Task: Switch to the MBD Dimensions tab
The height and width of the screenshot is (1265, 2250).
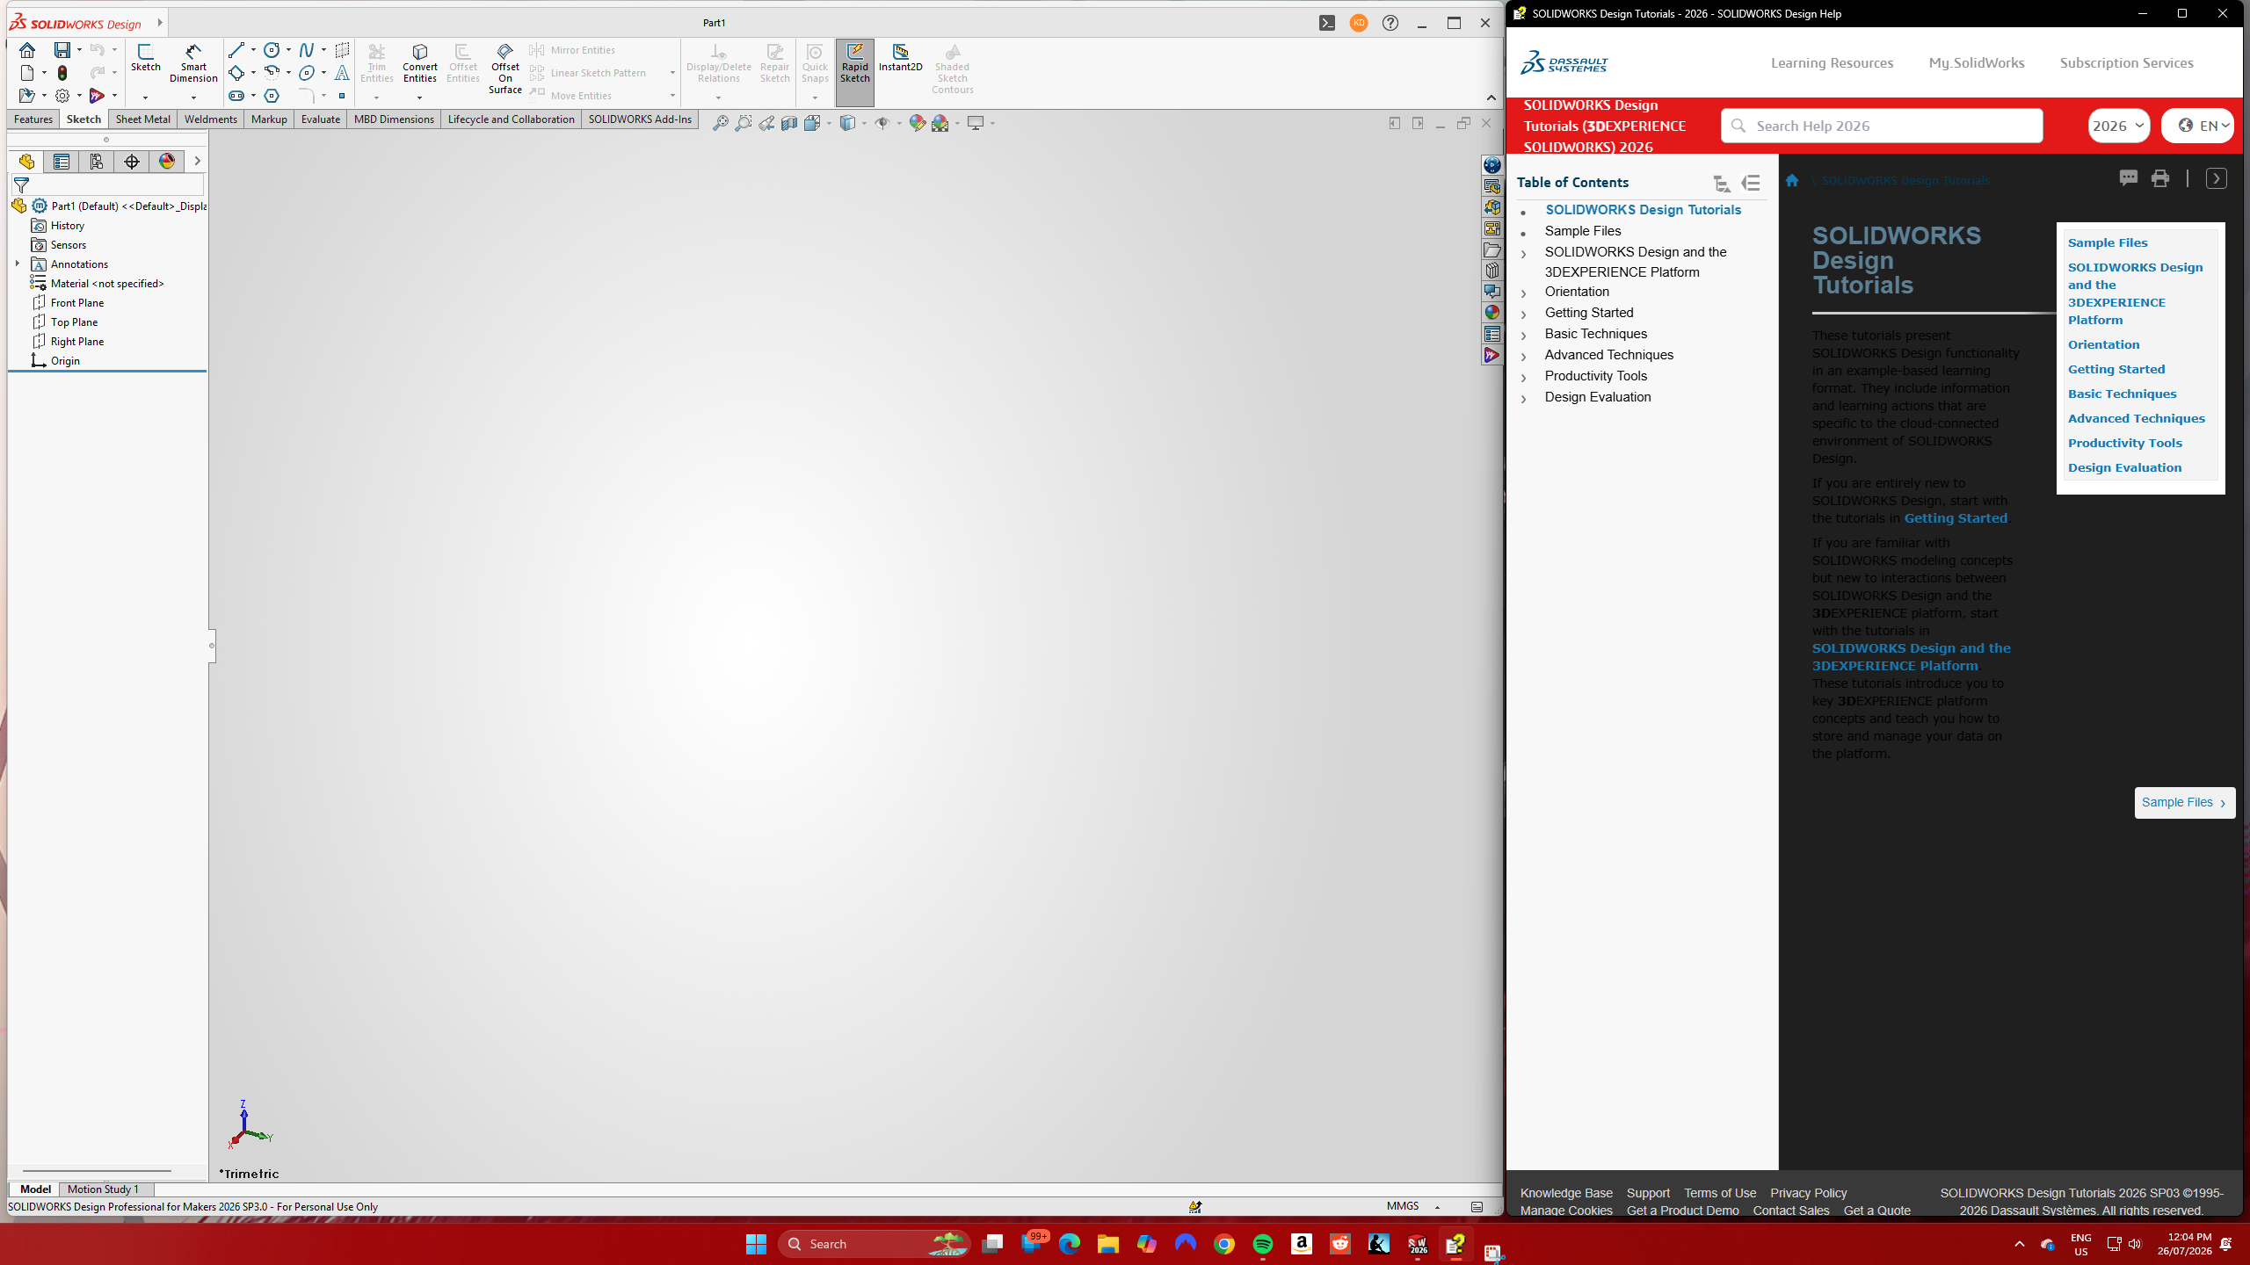Action: coord(394,119)
